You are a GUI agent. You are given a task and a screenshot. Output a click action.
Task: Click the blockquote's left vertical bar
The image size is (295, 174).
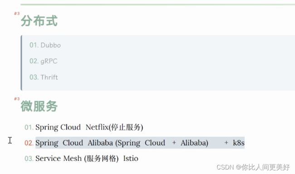[21, 63]
